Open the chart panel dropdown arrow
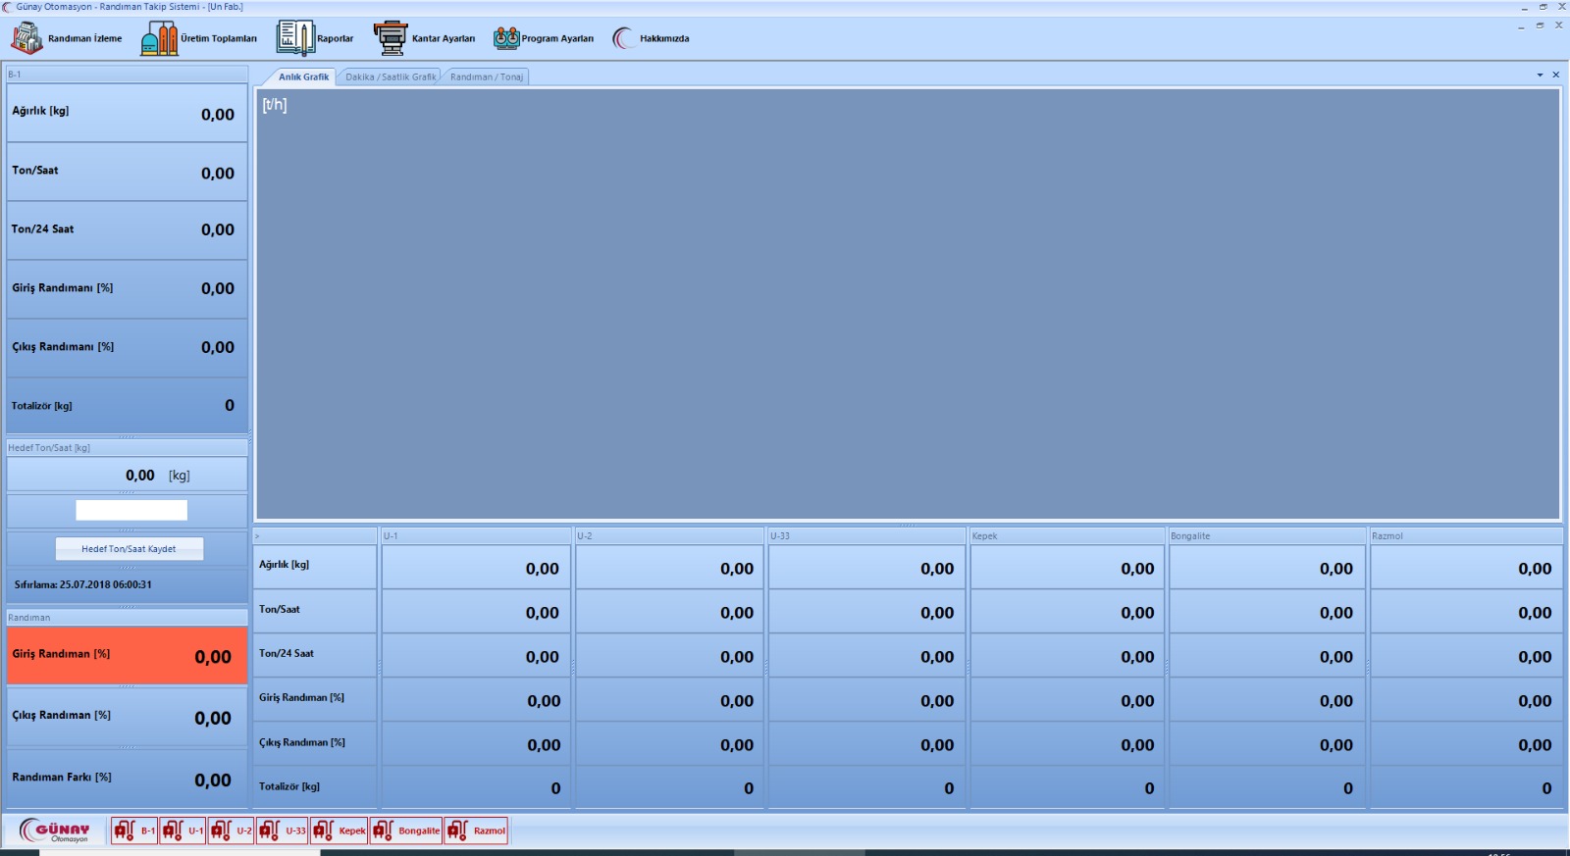1570x856 pixels. click(1540, 75)
